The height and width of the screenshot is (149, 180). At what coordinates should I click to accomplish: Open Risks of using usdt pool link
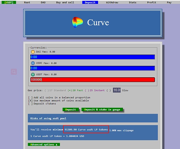[x=48, y=119]
